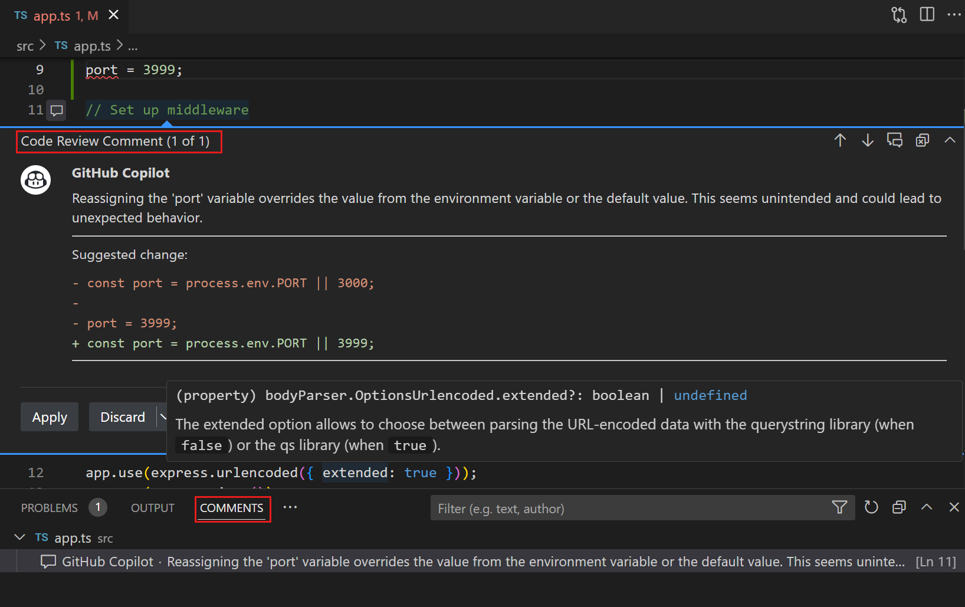Collapse the Code Review Comment widget
The image size is (965, 607).
(x=950, y=140)
